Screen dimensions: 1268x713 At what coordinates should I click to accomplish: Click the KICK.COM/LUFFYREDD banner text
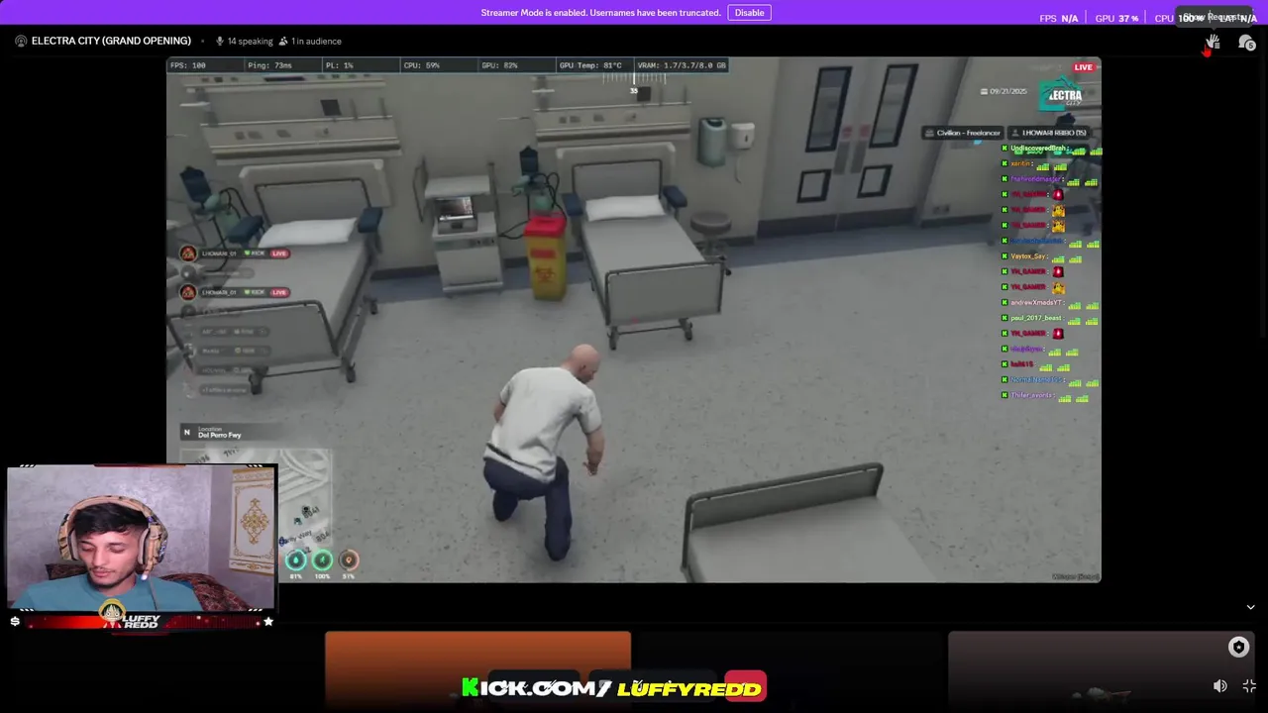coord(612,687)
